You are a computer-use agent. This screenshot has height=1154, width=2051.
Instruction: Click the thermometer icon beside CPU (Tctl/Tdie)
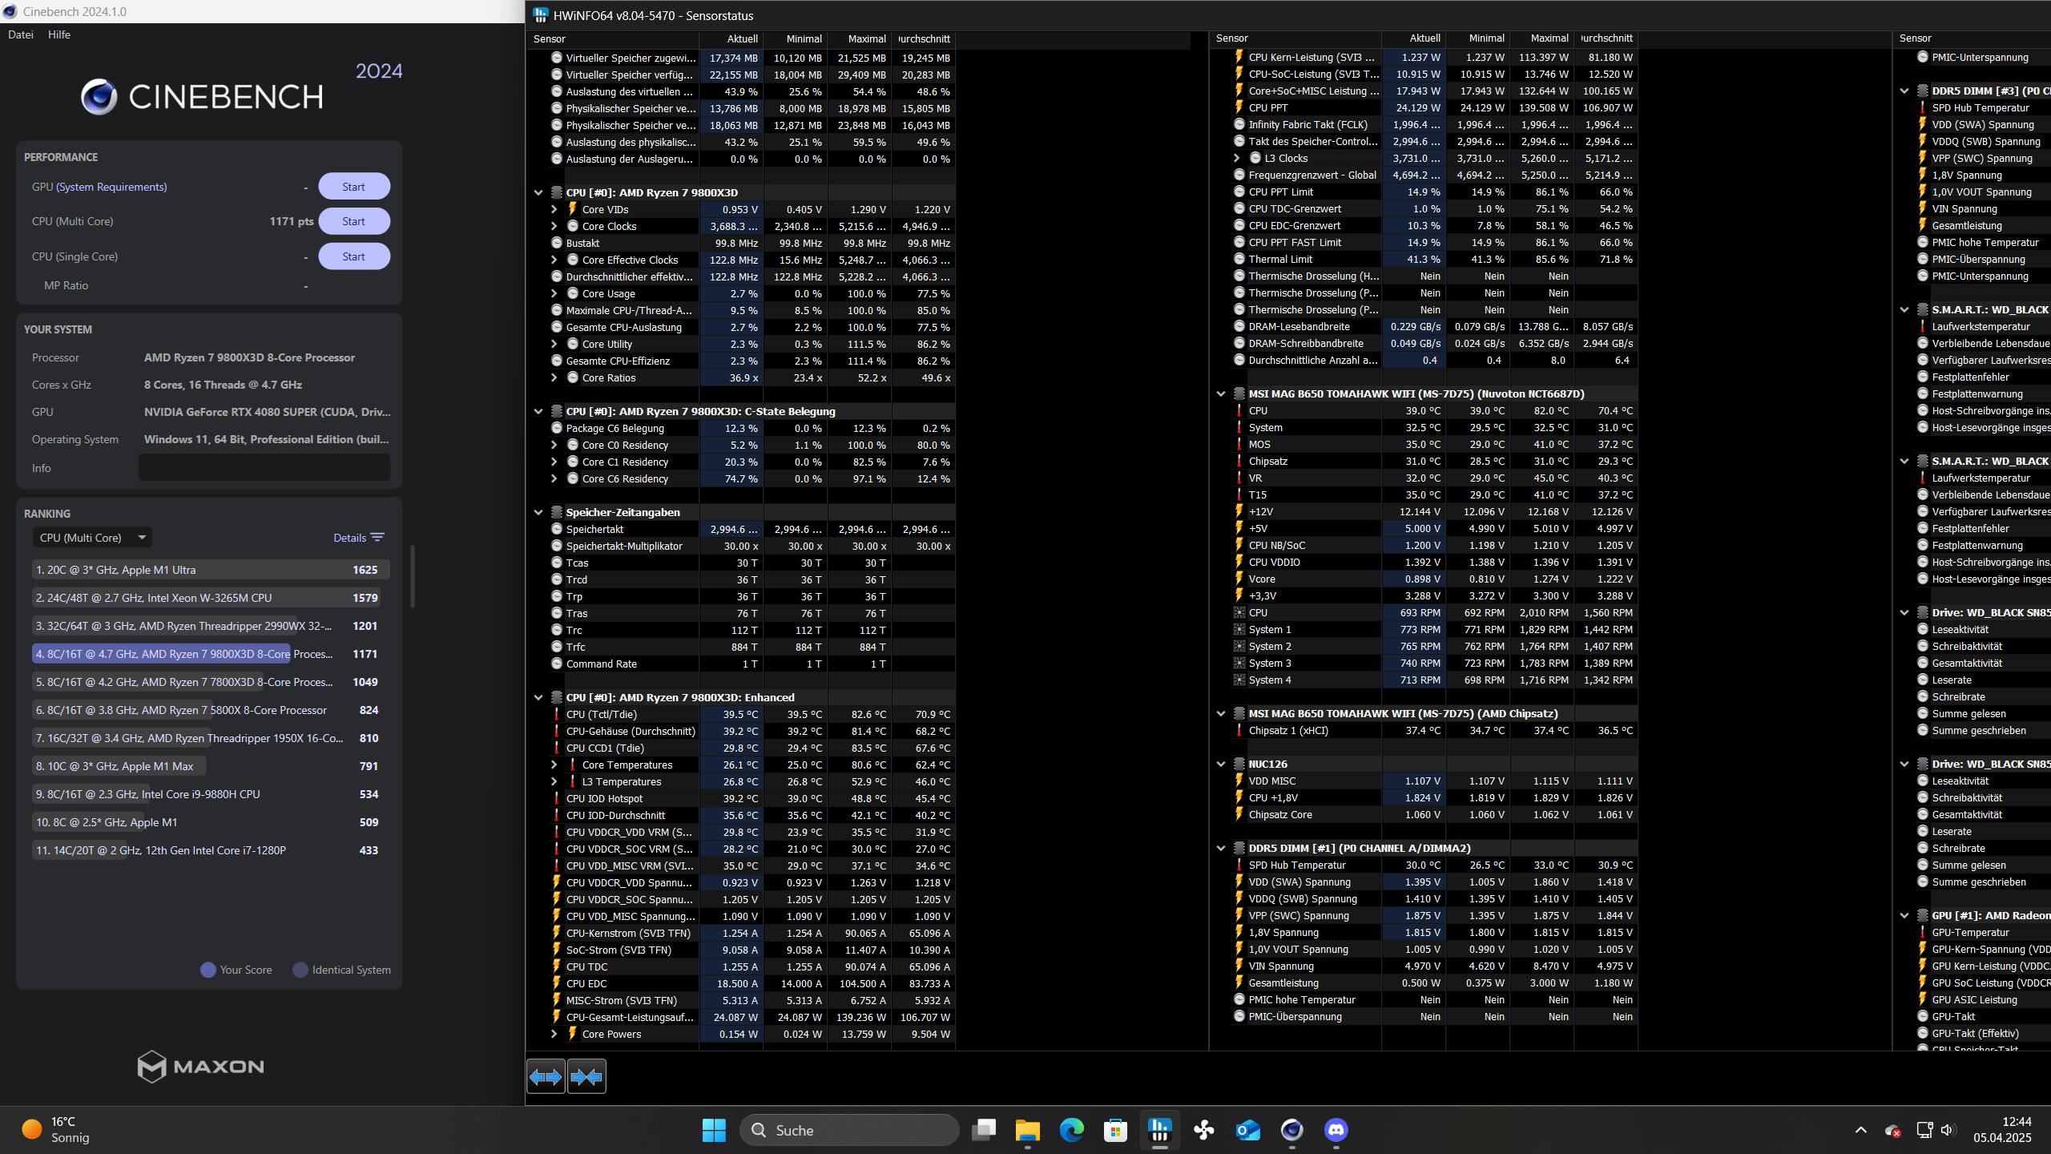(x=558, y=714)
